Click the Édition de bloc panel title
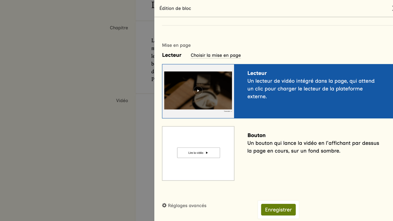 coord(175,8)
